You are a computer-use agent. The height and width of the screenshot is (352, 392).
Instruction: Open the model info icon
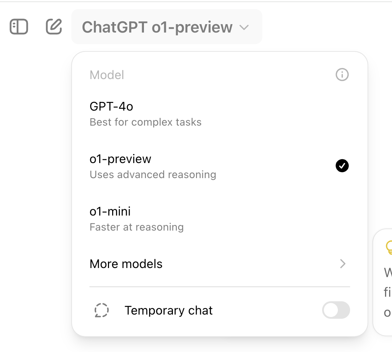pos(342,75)
